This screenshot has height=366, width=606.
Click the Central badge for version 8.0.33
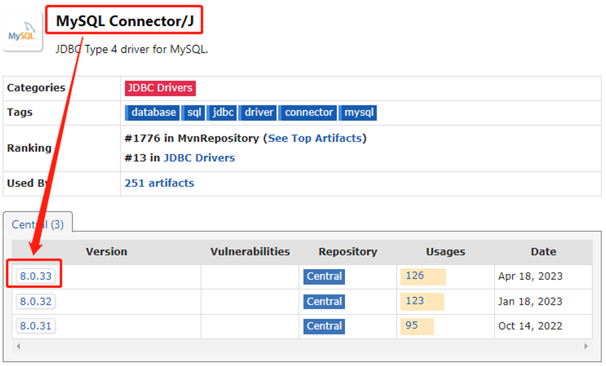[x=324, y=276]
